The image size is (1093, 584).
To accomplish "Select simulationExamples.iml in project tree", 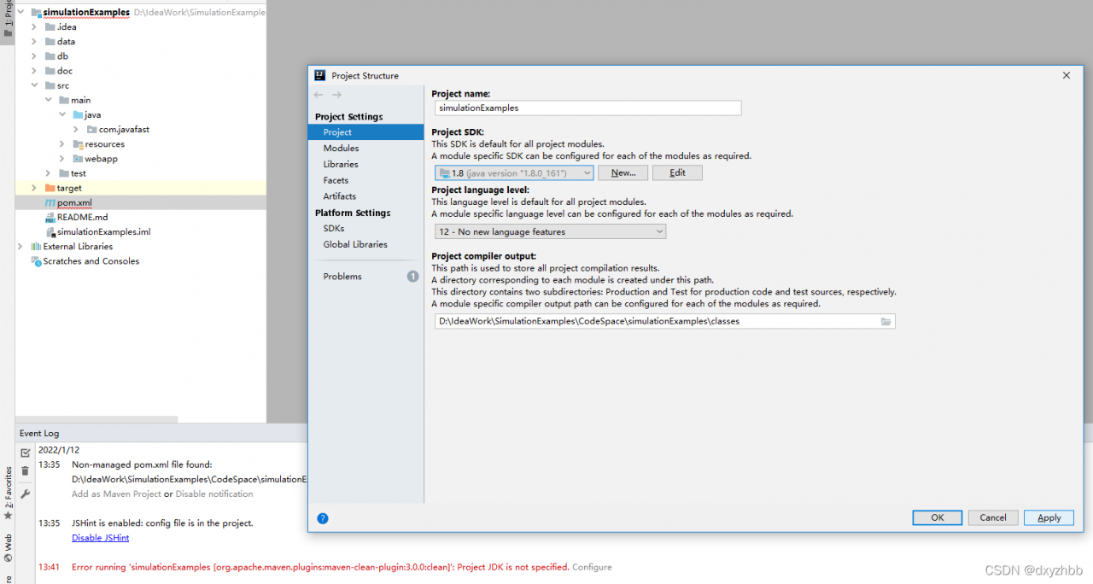I will pos(103,232).
